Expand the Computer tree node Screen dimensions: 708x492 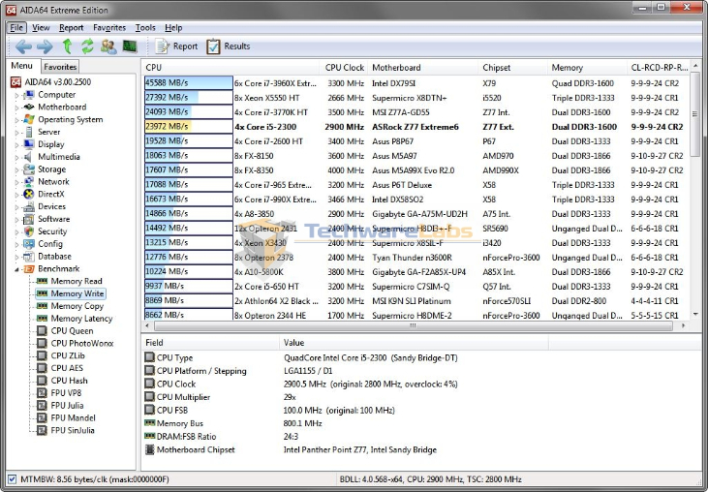click(x=16, y=95)
